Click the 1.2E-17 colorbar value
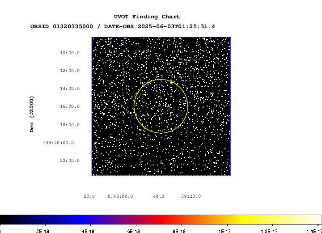The height and width of the screenshot is (233, 322). (269, 231)
